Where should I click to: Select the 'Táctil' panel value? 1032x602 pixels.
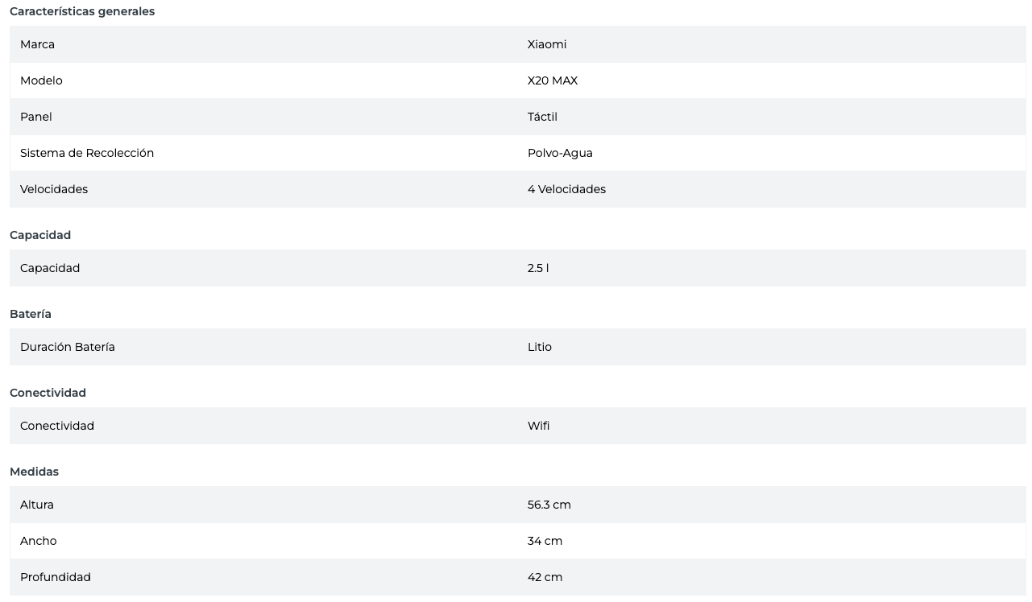[542, 117]
